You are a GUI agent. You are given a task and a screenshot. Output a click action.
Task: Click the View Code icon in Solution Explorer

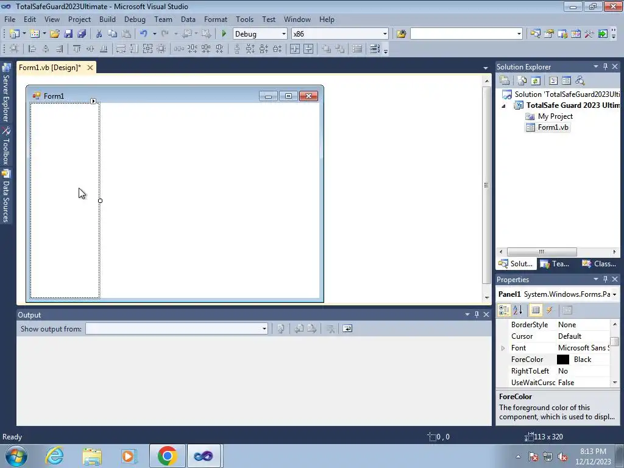click(553, 81)
